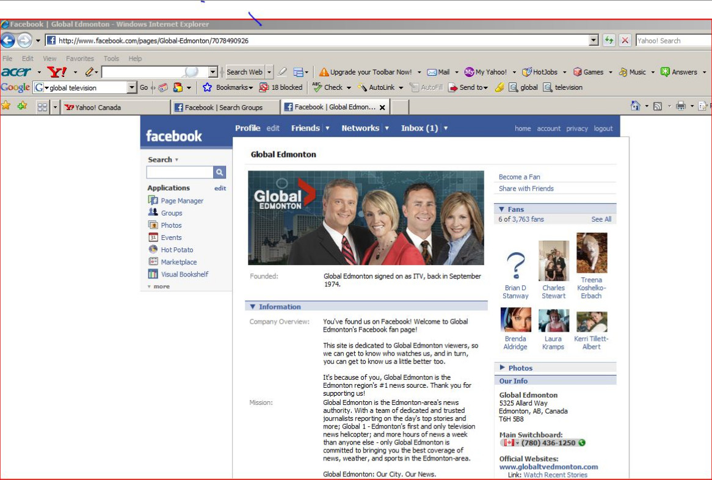712x480 pixels.
Task: Click the Home icon in command bar
Action: pos(635,106)
